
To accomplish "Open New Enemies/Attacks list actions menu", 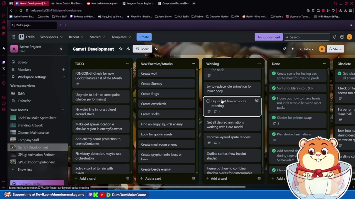I will click(193, 64).
